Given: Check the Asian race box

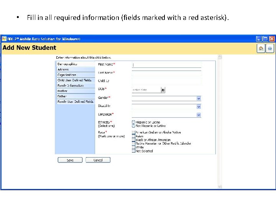Looking at the screenshot, I should pyautogui.click(x=133, y=136).
